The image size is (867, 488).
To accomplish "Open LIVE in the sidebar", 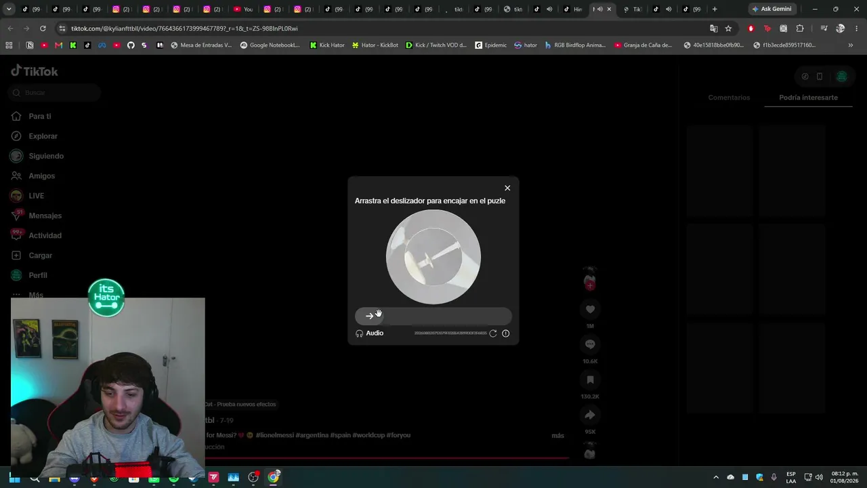I will (27, 196).
